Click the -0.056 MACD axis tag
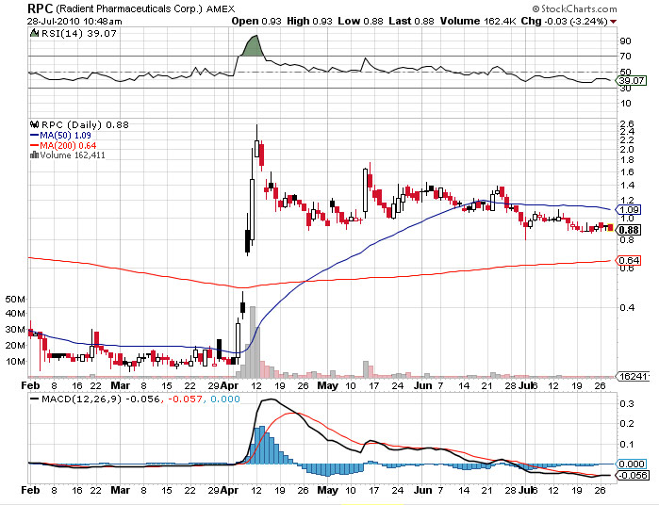Viewport: 659px width, 505px height. point(631,475)
